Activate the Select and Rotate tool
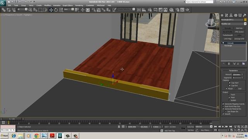 [56, 10]
